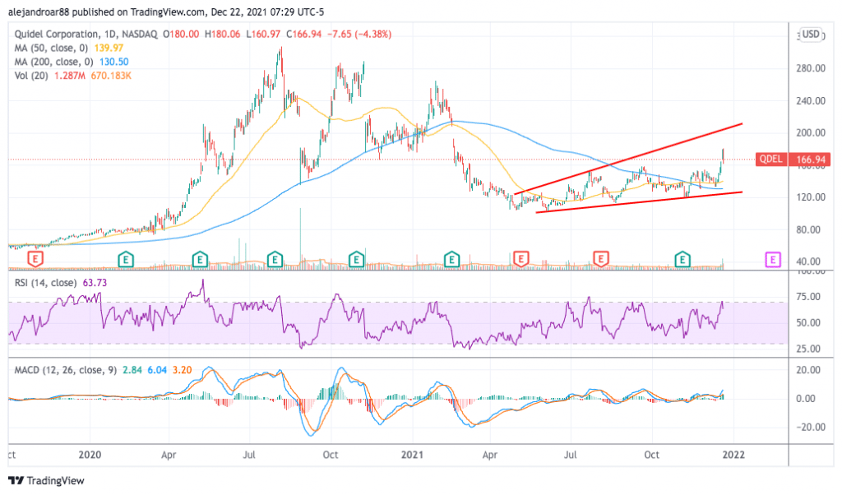Select the MA (200, close, 0) indicator legend
Viewport: 842px width, 495px height.
click(x=53, y=62)
